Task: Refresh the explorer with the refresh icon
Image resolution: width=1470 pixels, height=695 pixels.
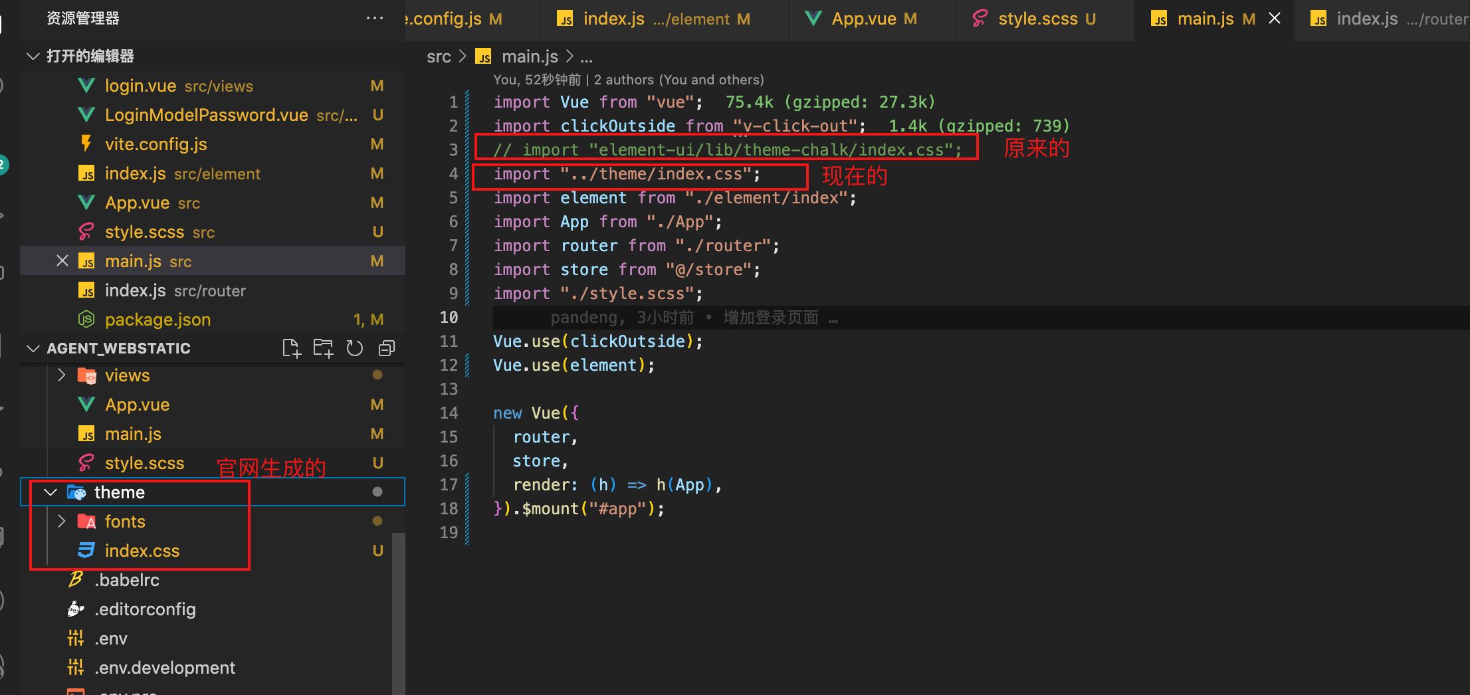Action: pyautogui.click(x=355, y=348)
